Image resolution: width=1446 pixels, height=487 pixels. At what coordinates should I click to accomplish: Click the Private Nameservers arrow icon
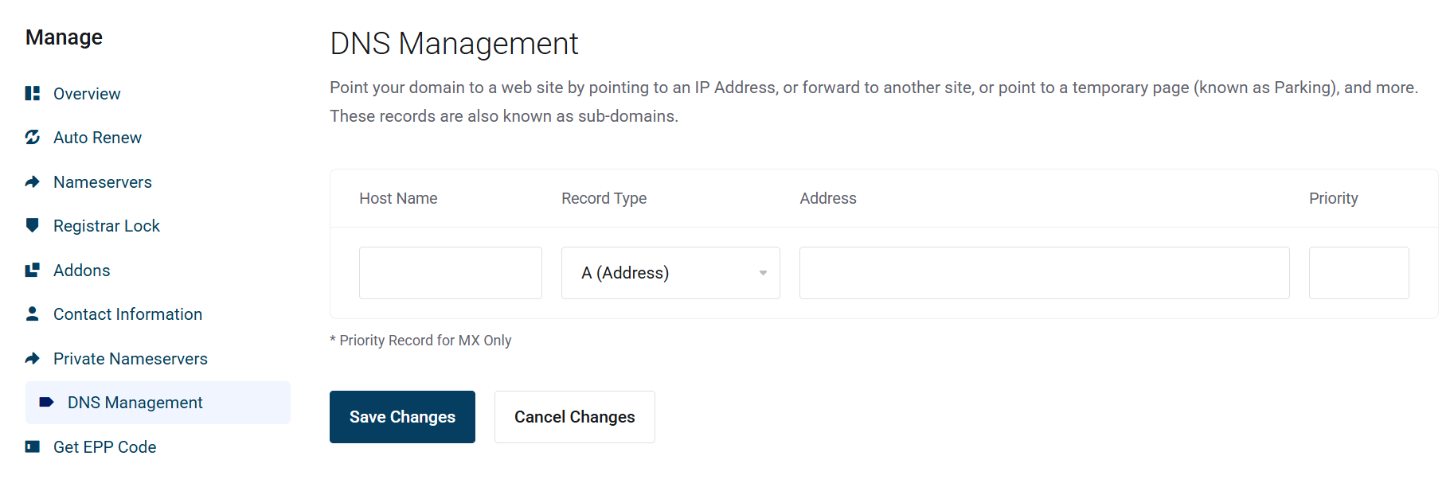[x=33, y=359]
